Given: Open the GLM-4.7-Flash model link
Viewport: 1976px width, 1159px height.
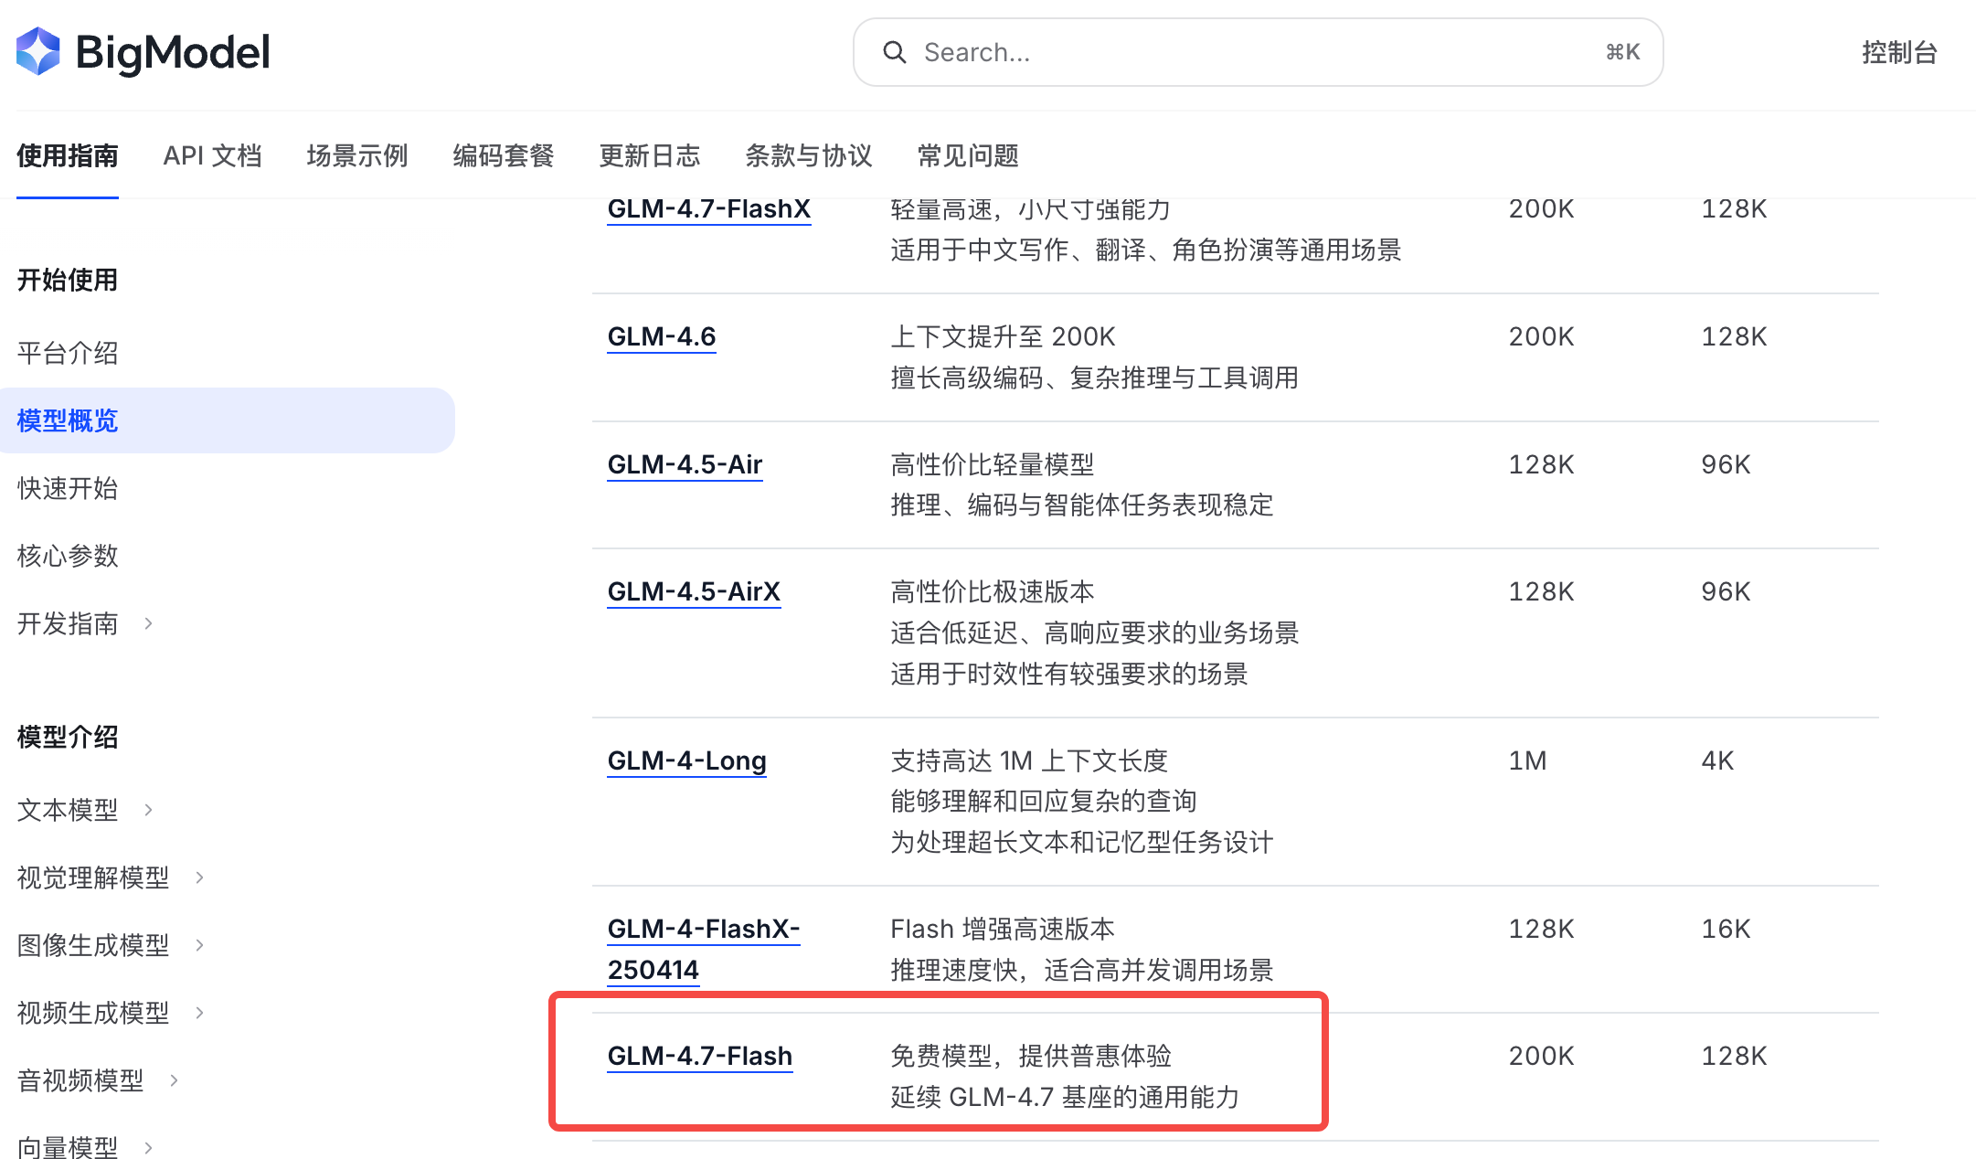Looking at the screenshot, I should pos(700,1057).
